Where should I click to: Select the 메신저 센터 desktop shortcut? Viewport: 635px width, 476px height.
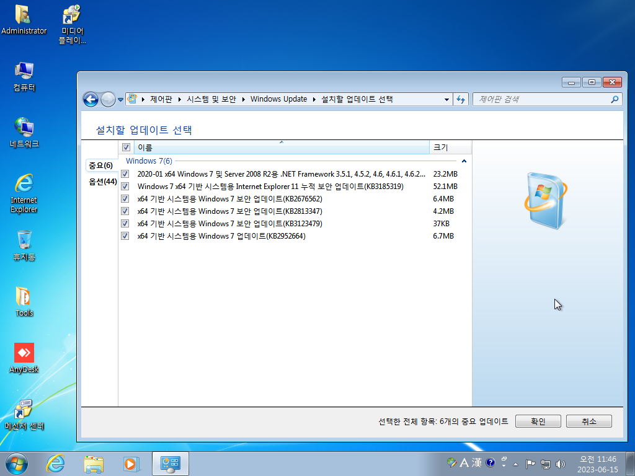click(24, 415)
